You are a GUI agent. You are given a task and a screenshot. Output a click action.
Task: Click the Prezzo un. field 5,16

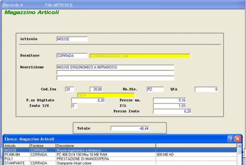169,100
